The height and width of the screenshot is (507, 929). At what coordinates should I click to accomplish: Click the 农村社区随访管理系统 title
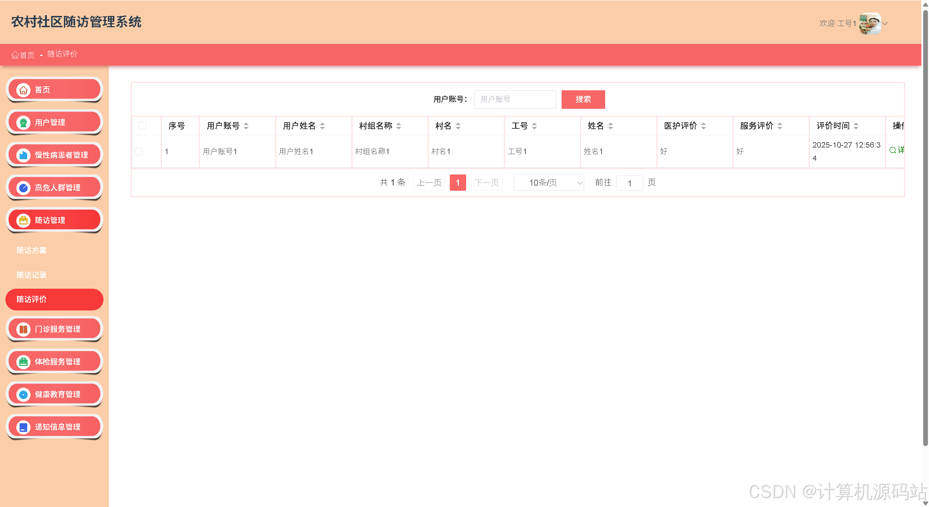coord(76,22)
